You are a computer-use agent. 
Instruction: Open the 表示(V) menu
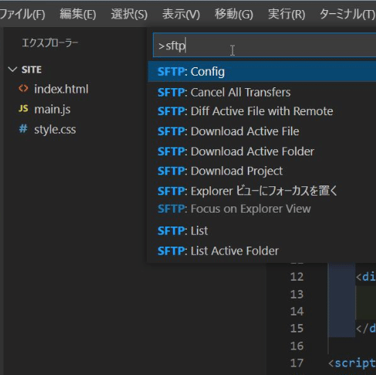click(x=181, y=14)
